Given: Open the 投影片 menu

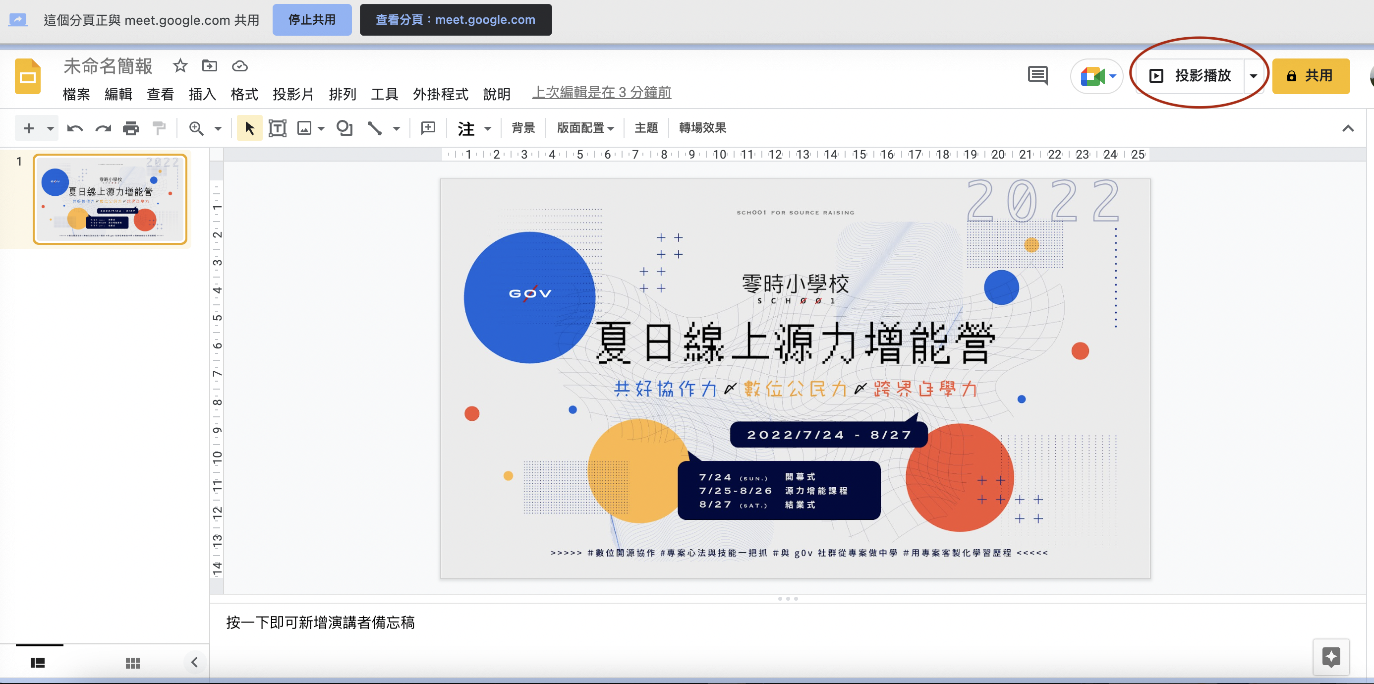Looking at the screenshot, I should click(293, 94).
